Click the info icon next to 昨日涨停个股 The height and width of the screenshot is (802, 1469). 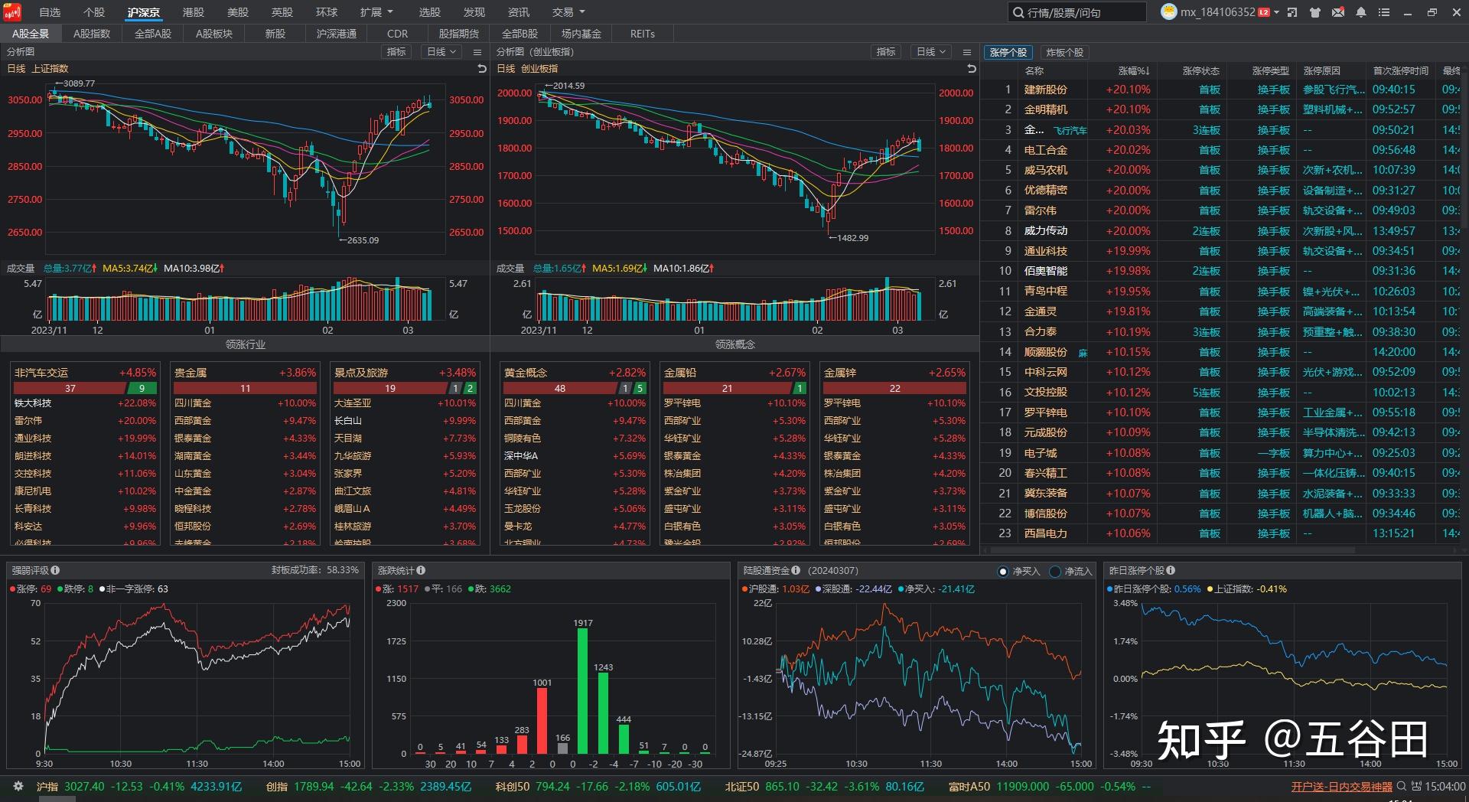[x=1171, y=570]
